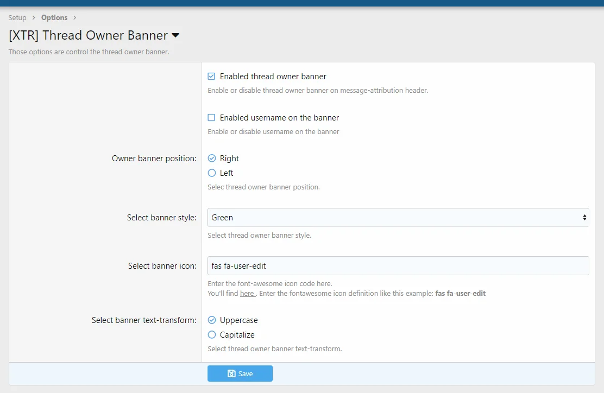
Task: Click the up-down arrows on style select
Action: coord(584,218)
